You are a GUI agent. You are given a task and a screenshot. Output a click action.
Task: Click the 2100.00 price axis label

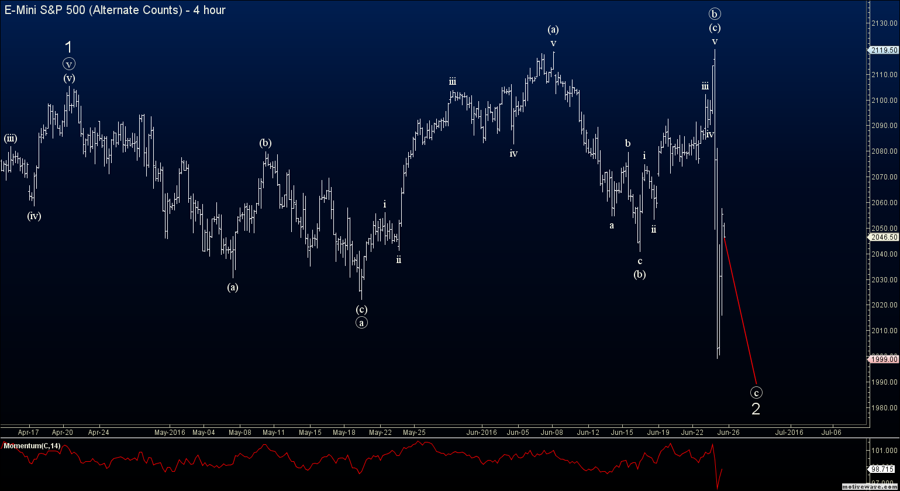click(884, 101)
